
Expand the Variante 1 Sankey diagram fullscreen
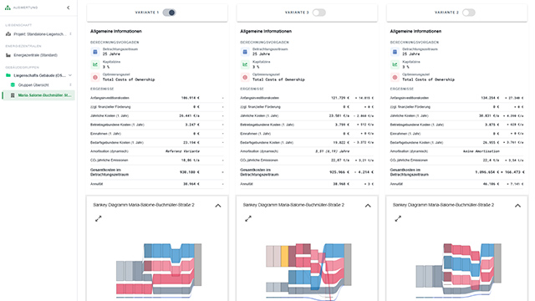[99, 219]
